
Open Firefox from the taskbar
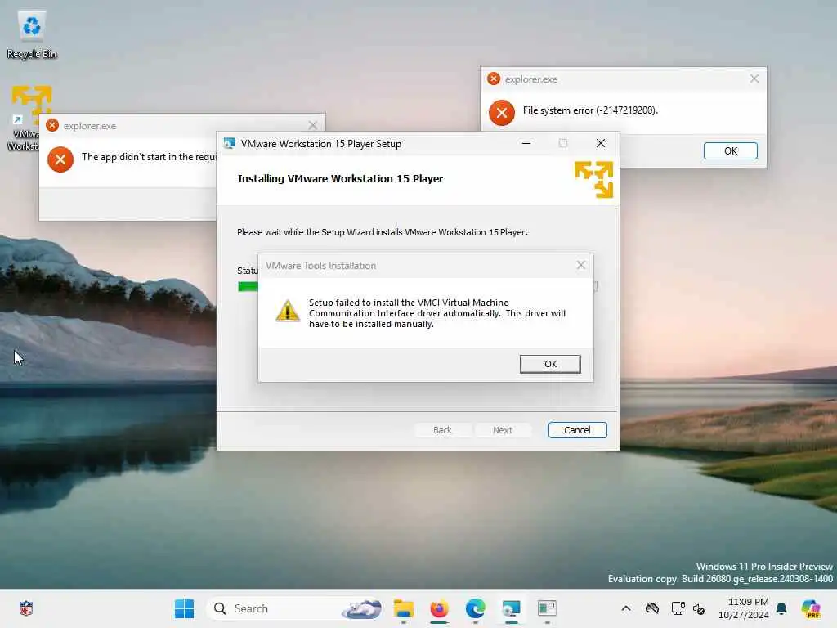[x=439, y=608]
